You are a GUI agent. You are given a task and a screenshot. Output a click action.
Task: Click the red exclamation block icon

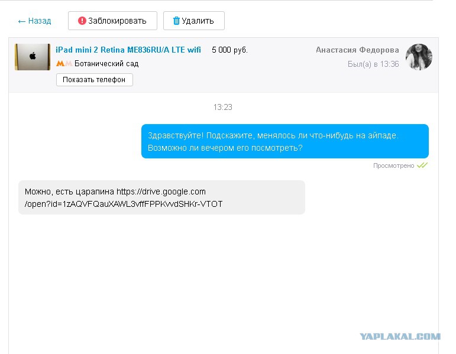[x=82, y=21]
